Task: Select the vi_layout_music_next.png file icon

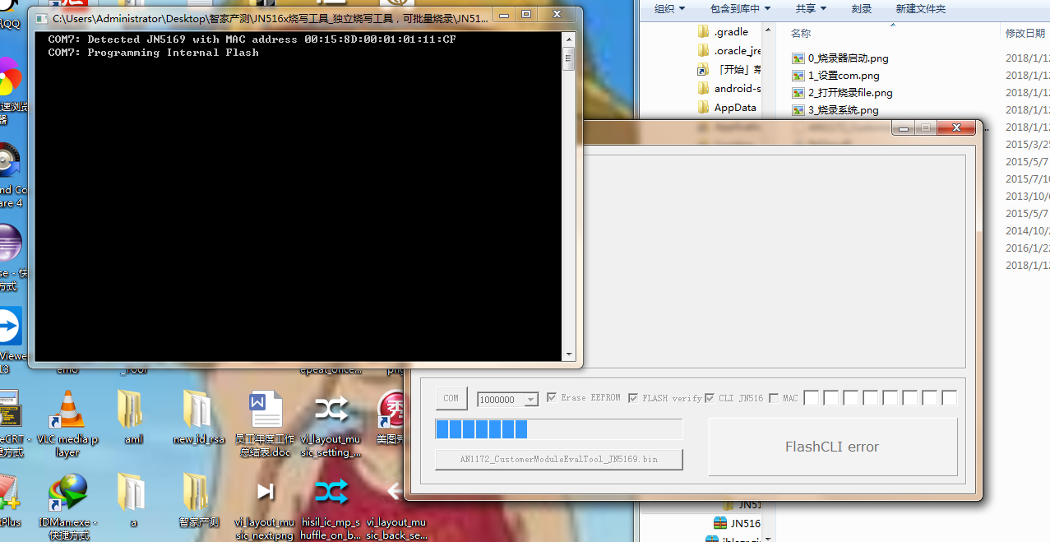Action: [265, 492]
